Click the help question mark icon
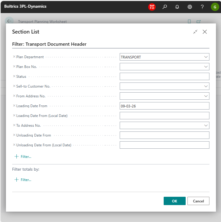This screenshot has height=222, width=221. point(202,7)
